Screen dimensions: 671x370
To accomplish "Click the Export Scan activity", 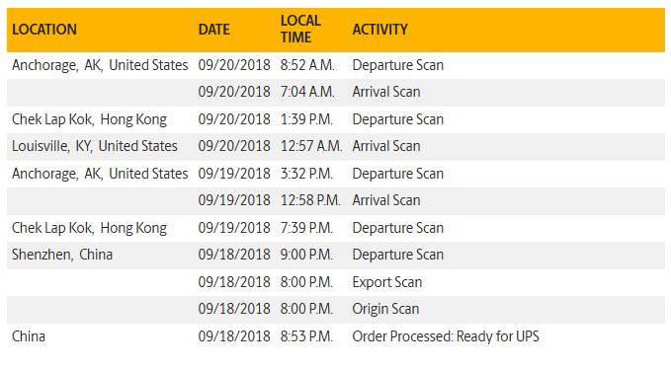I will [x=386, y=282].
